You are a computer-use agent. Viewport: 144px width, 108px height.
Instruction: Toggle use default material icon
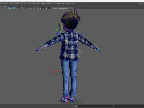click(11, 8)
